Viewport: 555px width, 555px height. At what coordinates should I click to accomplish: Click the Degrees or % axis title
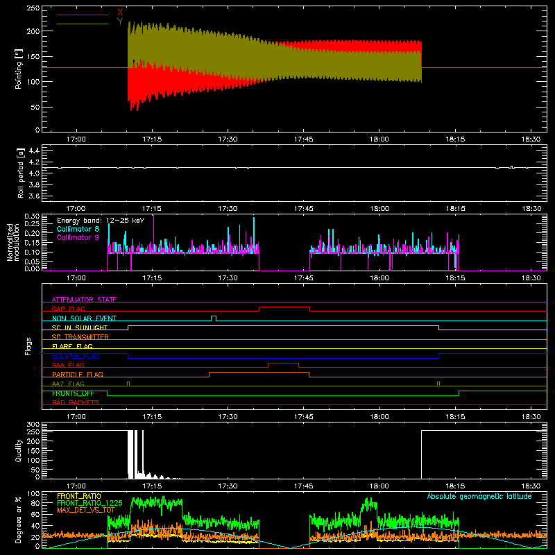pyautogui.click(x=19, y=520)
